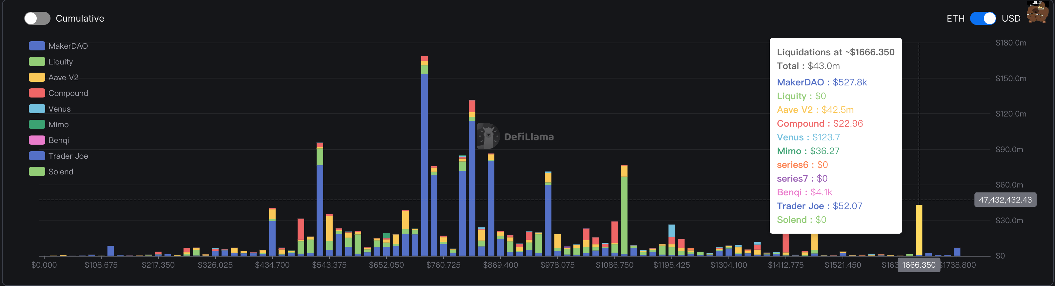
Task: Click the MakerDAO : $527.8k tooltip line
Action: tap(822, 82)
